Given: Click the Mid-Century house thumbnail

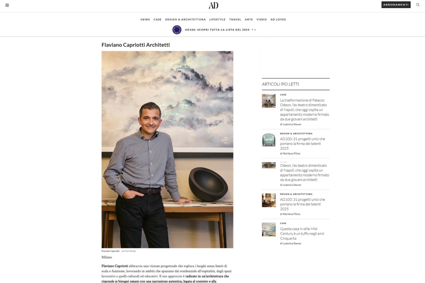Looking at the screenshot, I should point(269,230).
